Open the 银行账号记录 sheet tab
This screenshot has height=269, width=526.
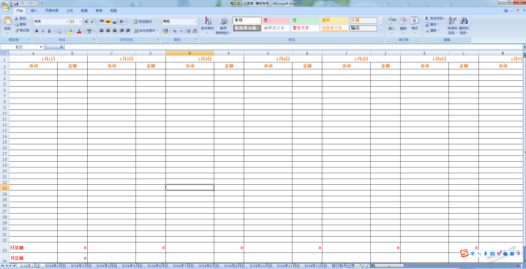click(343, 266)
